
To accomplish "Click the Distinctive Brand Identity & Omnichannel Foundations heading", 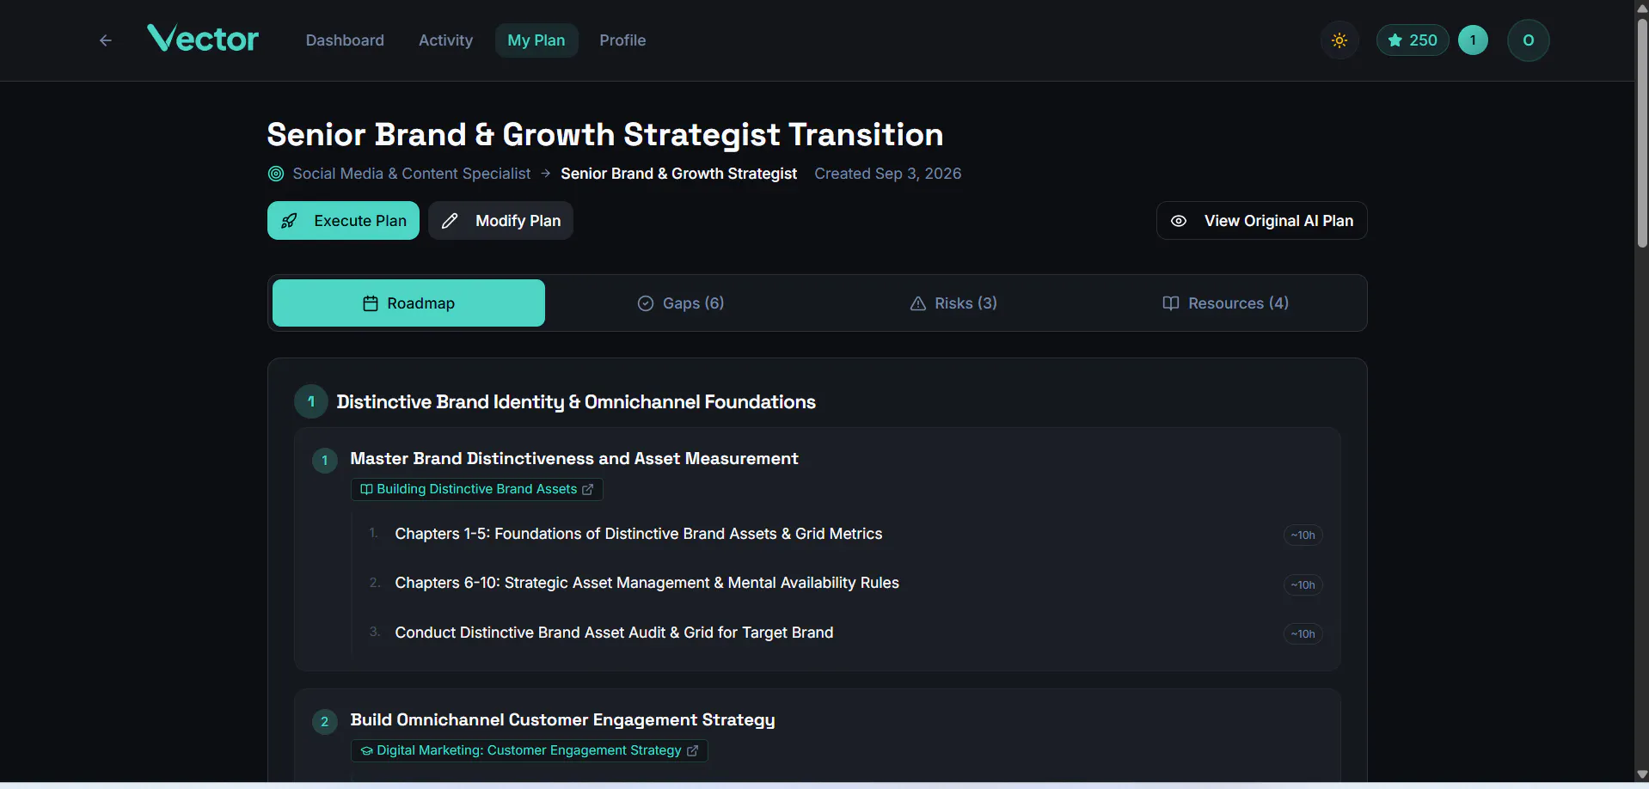I will 576,402.
